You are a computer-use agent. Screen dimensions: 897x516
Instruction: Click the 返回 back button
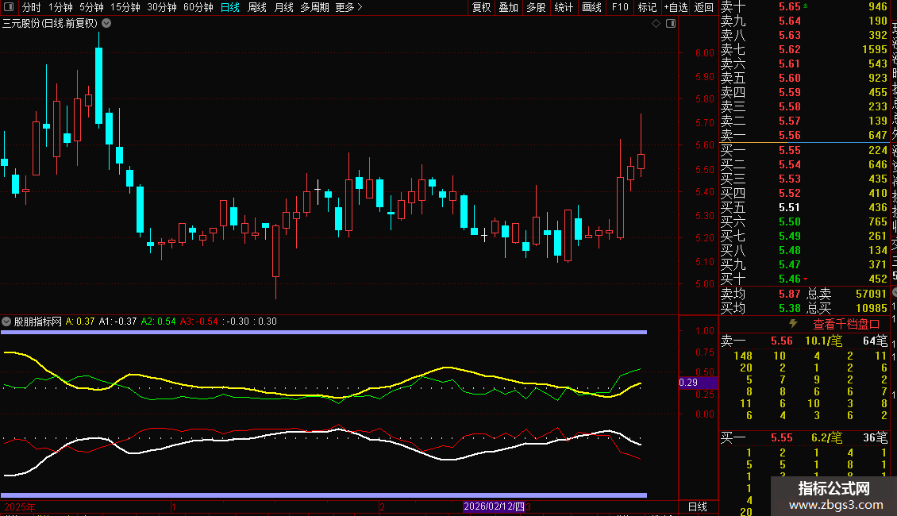click(x=704, y=7)
